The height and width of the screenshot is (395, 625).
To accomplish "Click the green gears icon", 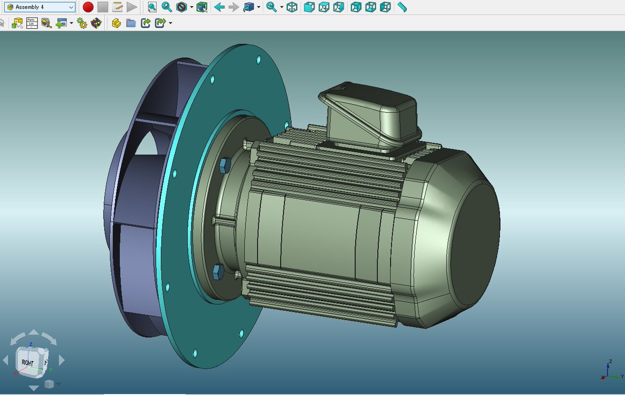I will click(x=82, y=23).
